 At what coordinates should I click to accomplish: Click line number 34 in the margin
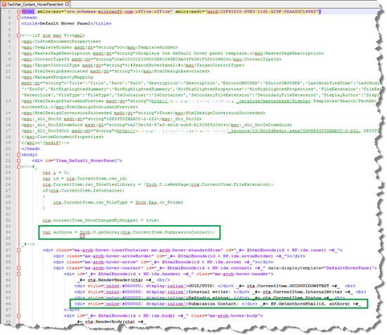tap(8, 232)
